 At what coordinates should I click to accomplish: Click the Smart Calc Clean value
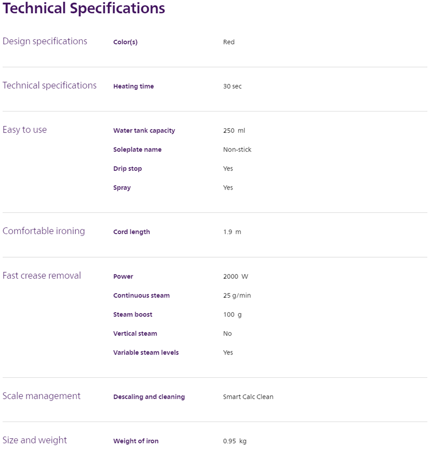point(248,397)
